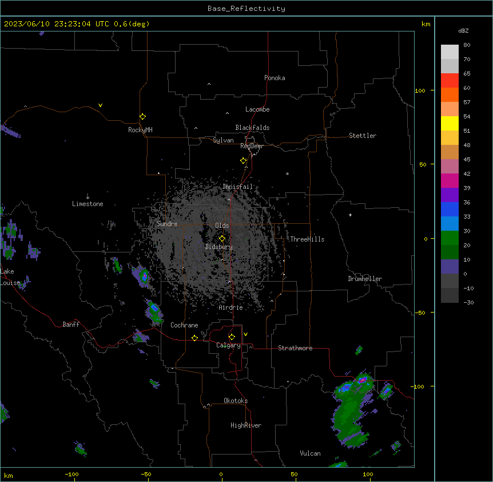Click the yellow marker inside Calgary boundary

[x=232, y=337]
